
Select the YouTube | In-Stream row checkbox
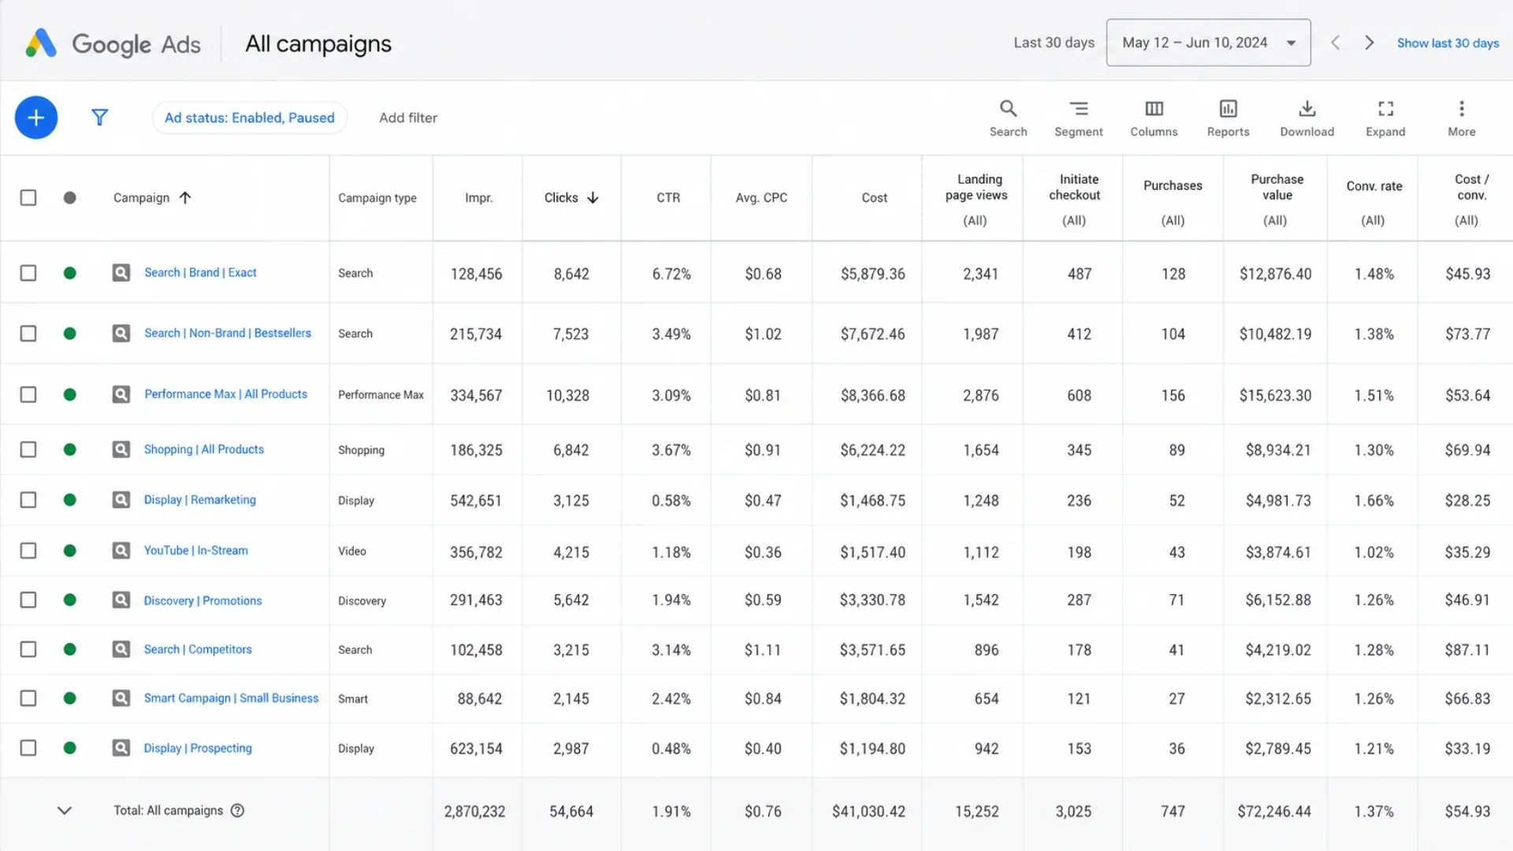coord(28,550)
